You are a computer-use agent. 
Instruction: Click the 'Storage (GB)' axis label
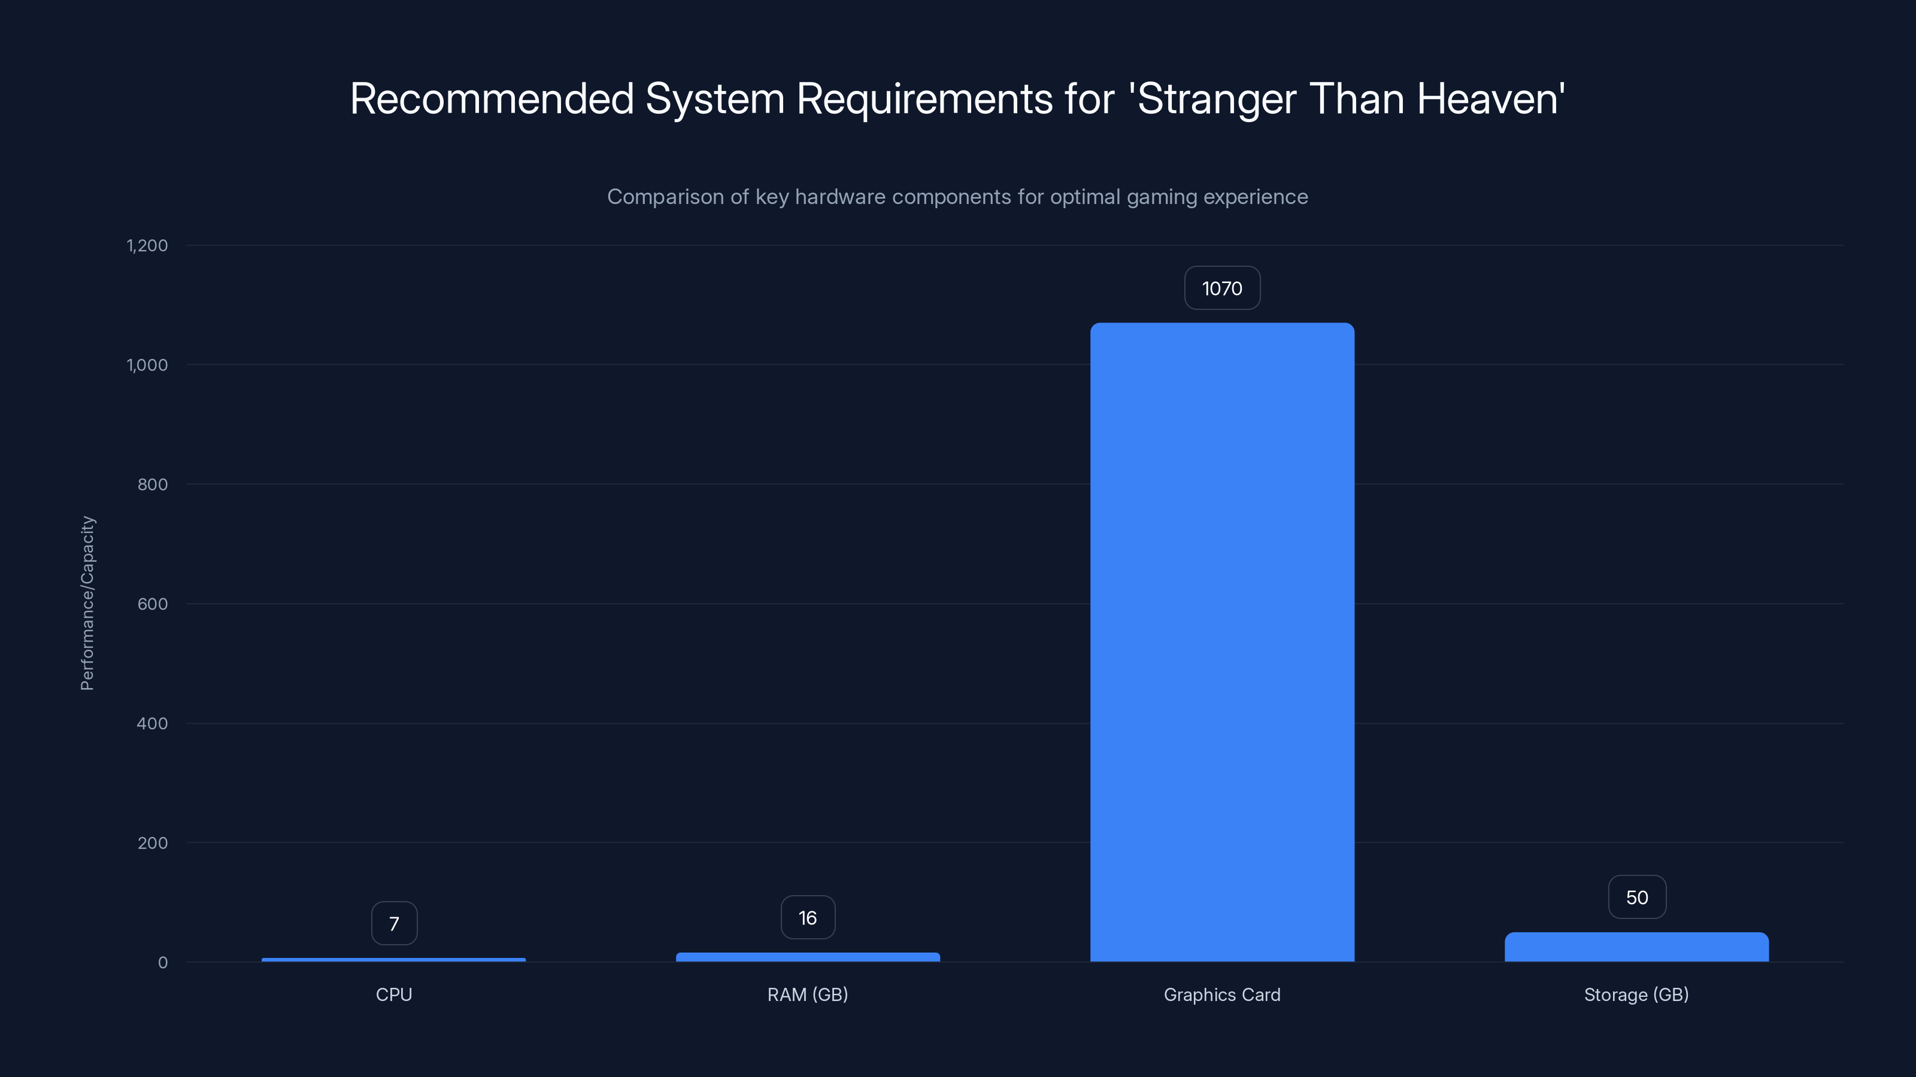[1636, 995]
